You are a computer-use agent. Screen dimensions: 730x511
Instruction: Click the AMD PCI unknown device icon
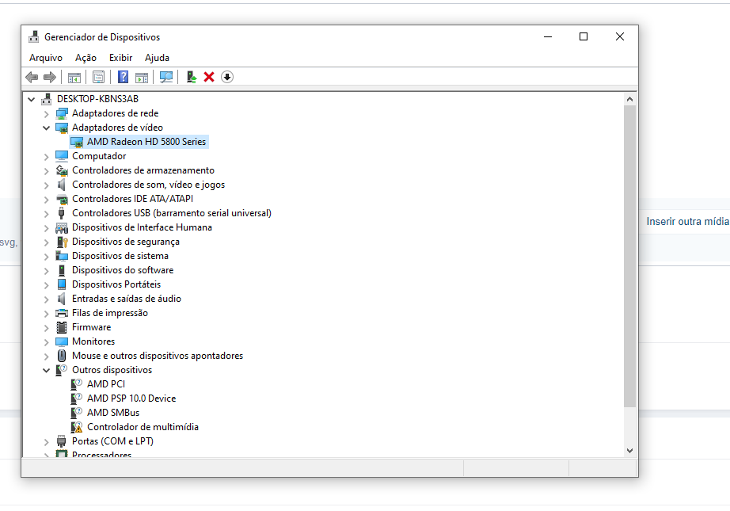tap(76, 384)
